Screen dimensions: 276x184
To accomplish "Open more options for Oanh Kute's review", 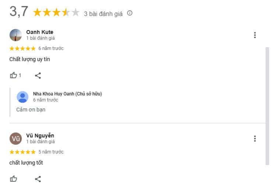I will coord(255,35).
